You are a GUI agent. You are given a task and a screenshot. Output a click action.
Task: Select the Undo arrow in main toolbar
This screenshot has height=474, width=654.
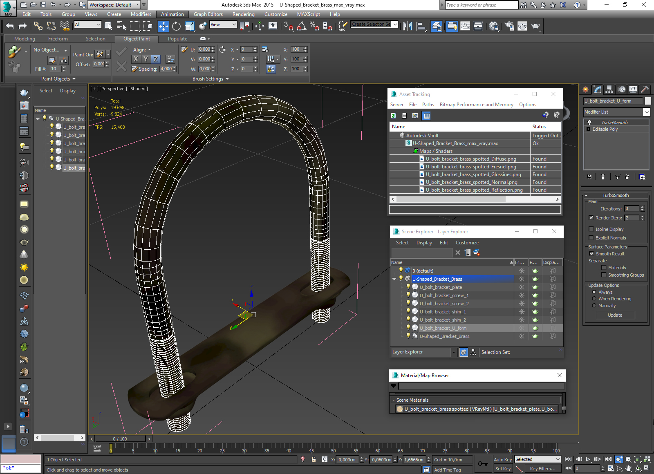point(10,26)
